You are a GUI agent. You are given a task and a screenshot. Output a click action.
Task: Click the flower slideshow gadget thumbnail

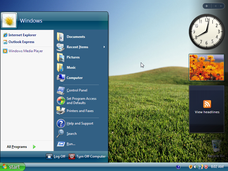point(207,68)
